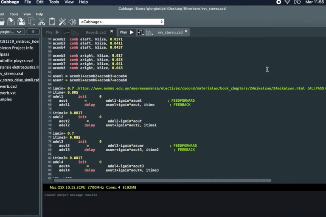Click 'asumr = acomb5+acomb6+acomb7+acomb8' line
The height and width of the screenshot is (217, 326).
tap(90, 80)
